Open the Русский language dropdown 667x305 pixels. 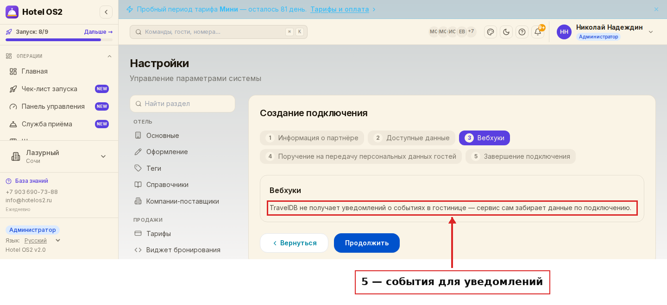click(x=42, y=241)
